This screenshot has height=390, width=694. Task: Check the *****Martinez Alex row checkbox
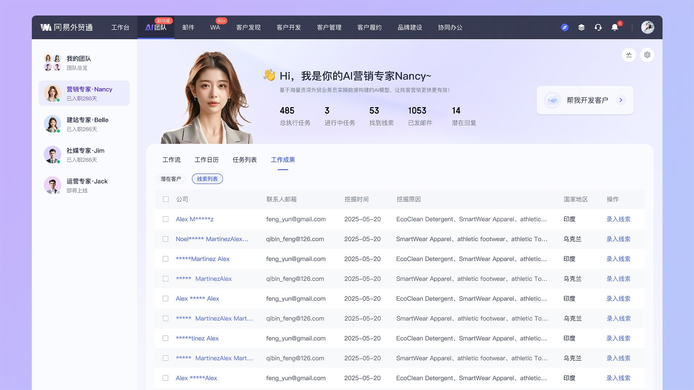coord(166,259)
